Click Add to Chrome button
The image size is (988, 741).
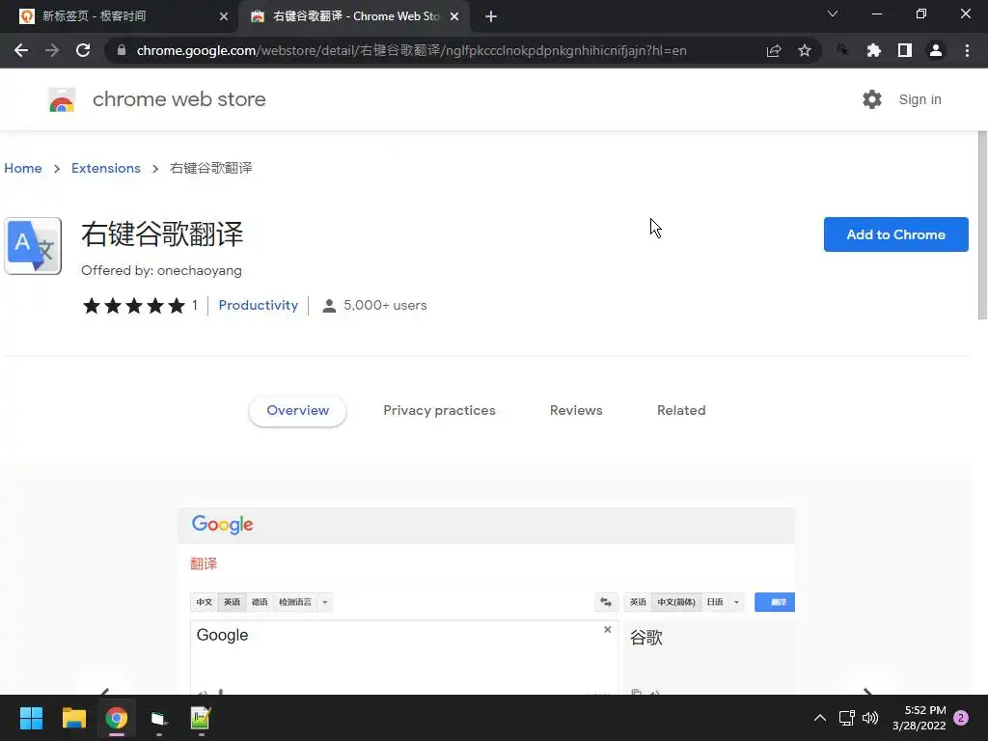pyautogui.click(x=895, y=234)
